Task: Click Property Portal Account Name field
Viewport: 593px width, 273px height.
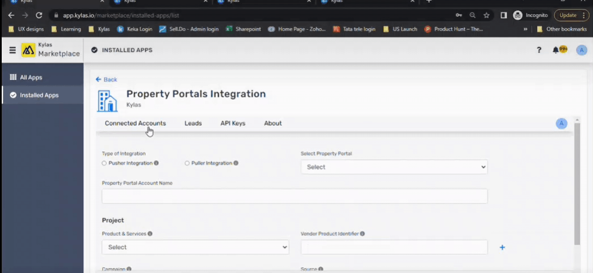Action: coord(295,197)
